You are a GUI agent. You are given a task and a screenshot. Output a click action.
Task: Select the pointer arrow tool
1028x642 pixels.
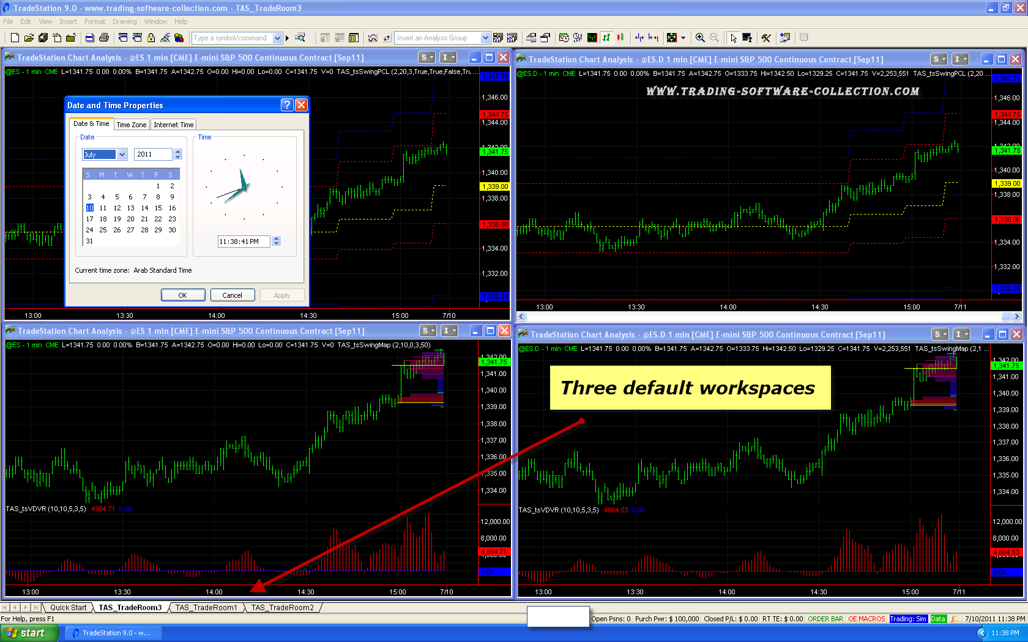(733, 38)
